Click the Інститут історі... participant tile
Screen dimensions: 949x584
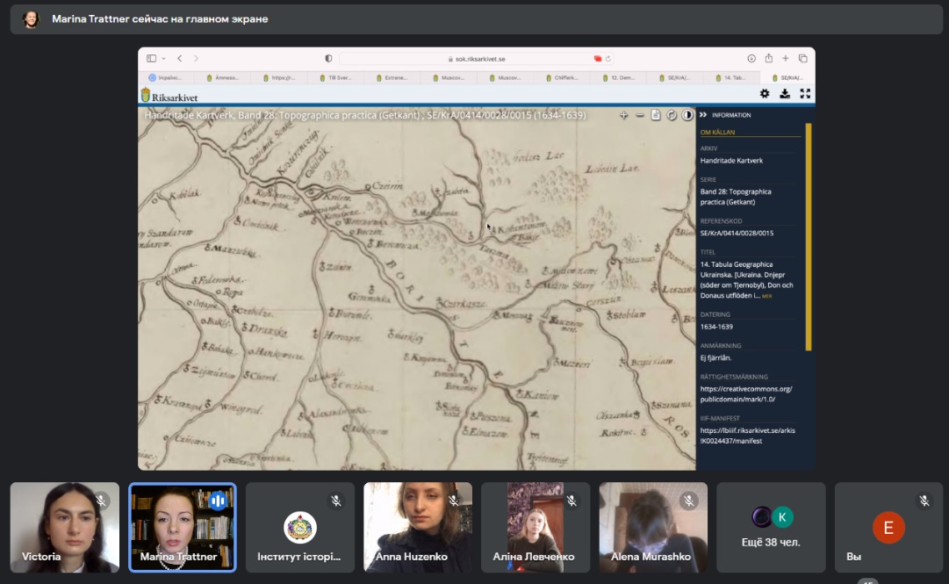tap(300, 527)
